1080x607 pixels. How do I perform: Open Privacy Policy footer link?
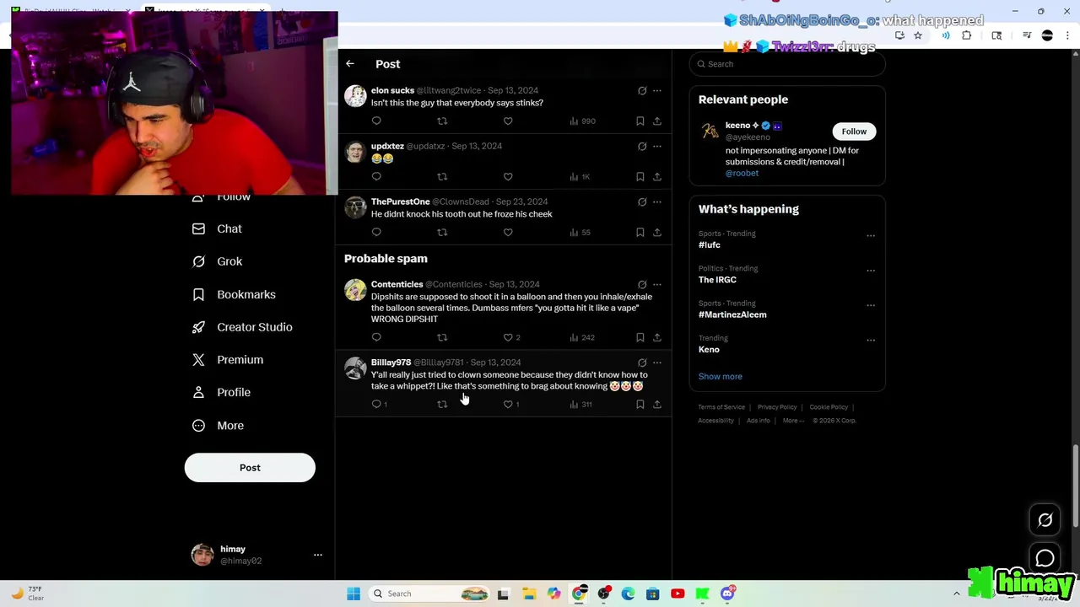coord(777,407)
